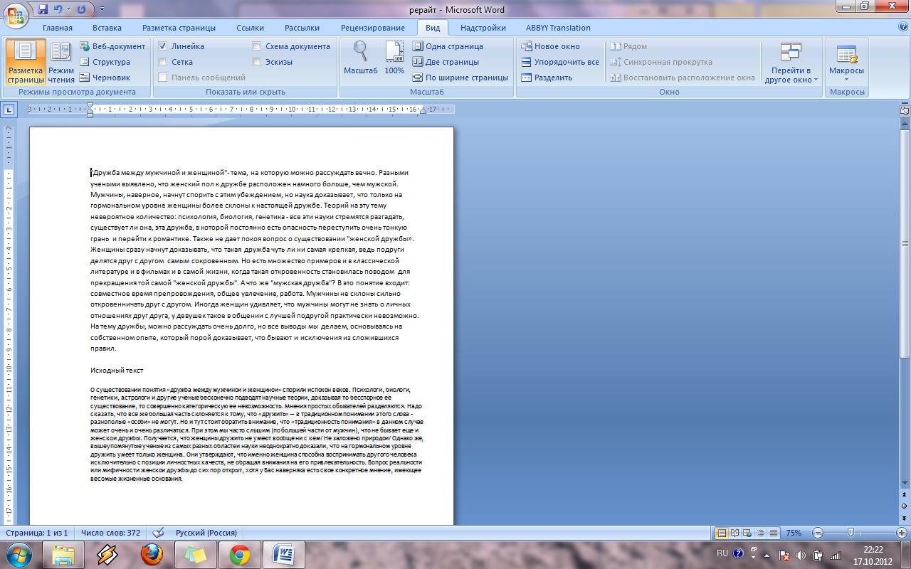
Task: Open word count via Число слов: 372
Action: 110,533
